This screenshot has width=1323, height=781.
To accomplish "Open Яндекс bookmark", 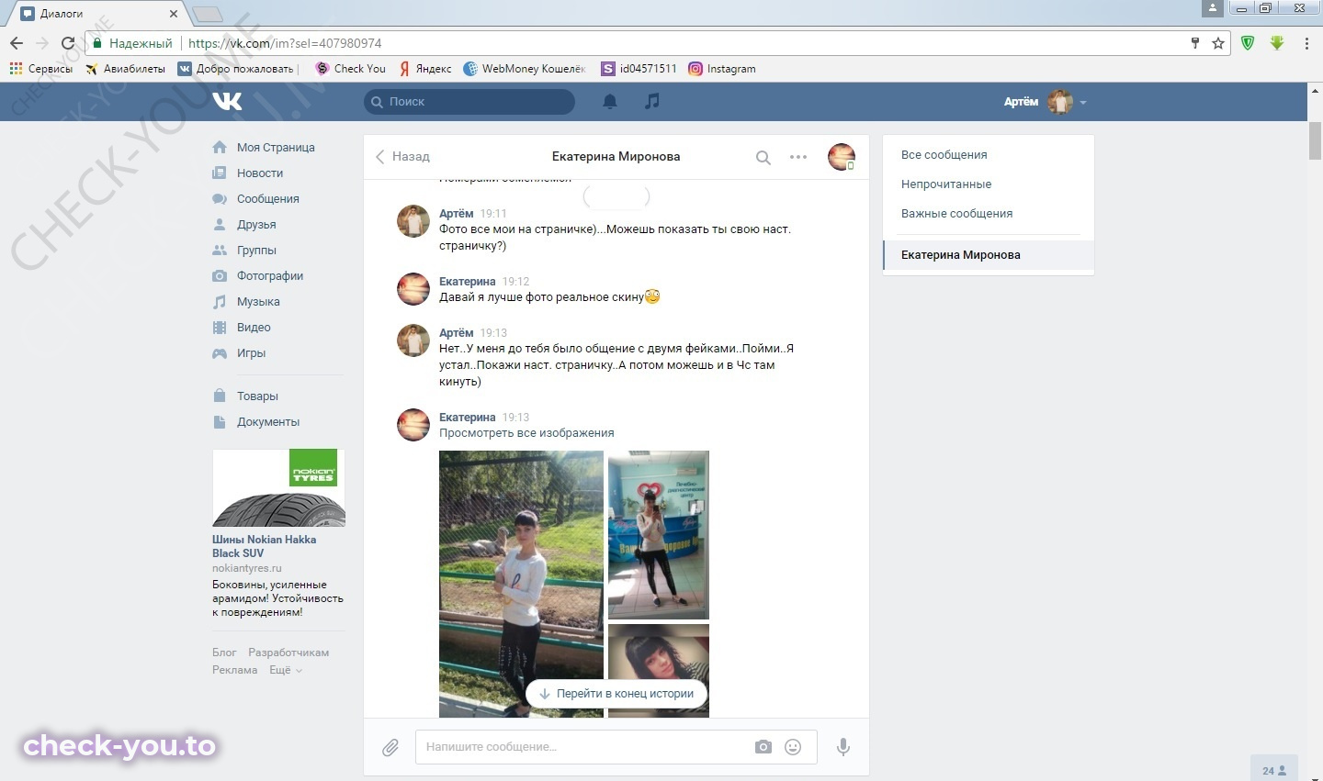I will [425, 69].
